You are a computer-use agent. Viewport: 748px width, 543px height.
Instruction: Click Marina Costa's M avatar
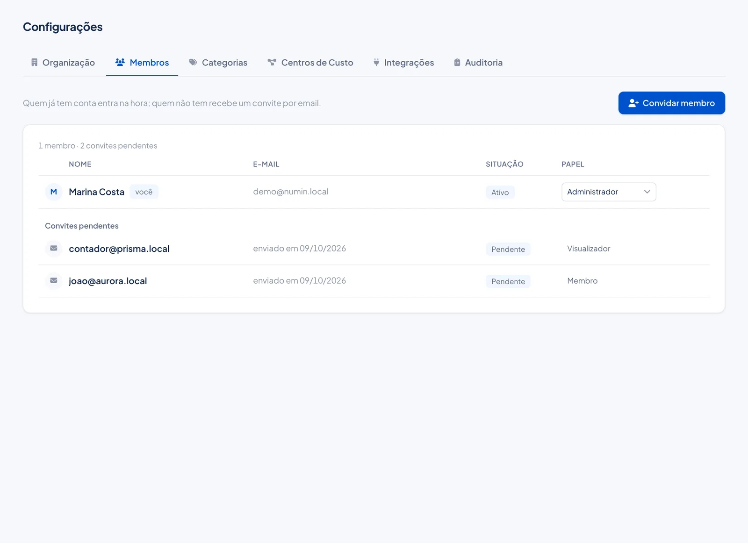point(54,192)
